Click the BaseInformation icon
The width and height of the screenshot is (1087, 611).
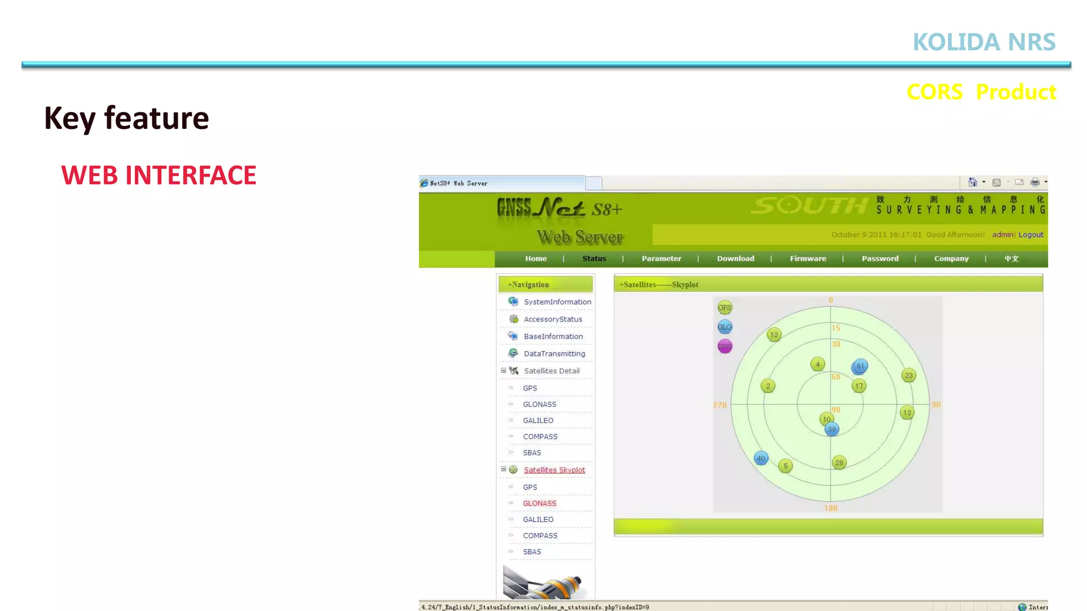(513, 336)
